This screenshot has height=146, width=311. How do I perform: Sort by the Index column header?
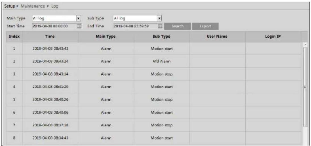[x=14, y=36]
